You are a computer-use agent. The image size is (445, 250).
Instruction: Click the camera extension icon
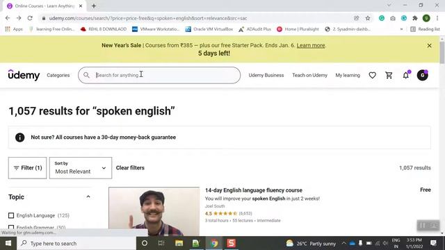[x=393, y=18]
